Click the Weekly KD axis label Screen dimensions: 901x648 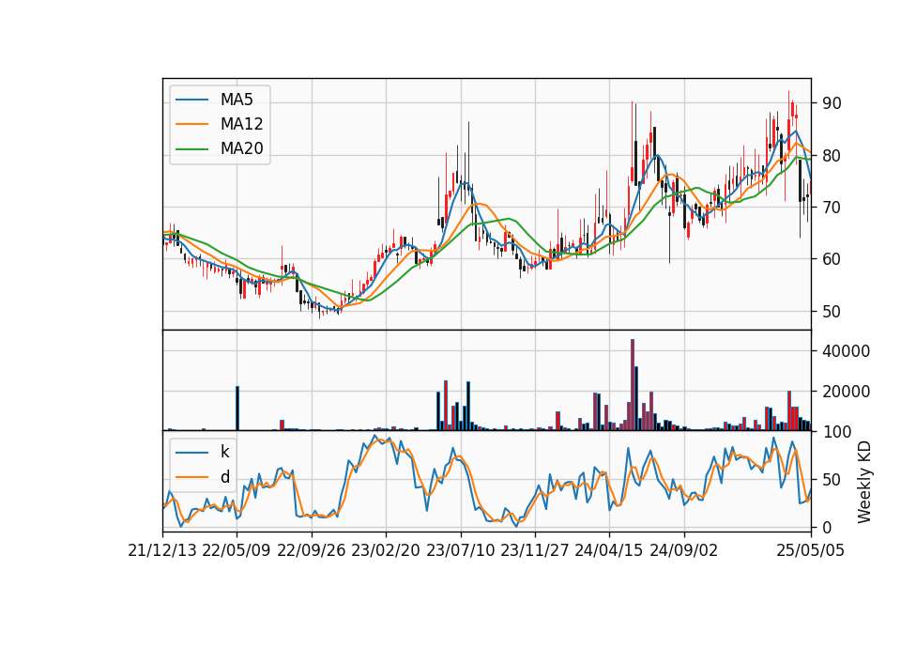point(864,483)
